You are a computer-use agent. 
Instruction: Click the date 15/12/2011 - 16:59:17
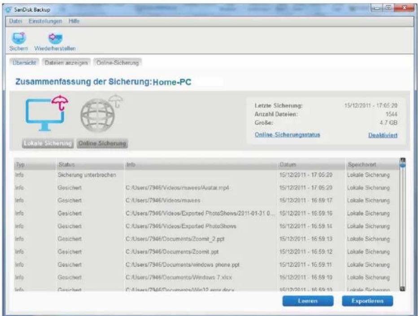[x=306, y=201]
